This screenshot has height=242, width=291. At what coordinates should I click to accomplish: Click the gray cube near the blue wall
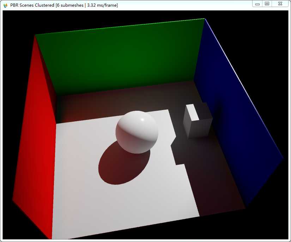click(198, 121)
